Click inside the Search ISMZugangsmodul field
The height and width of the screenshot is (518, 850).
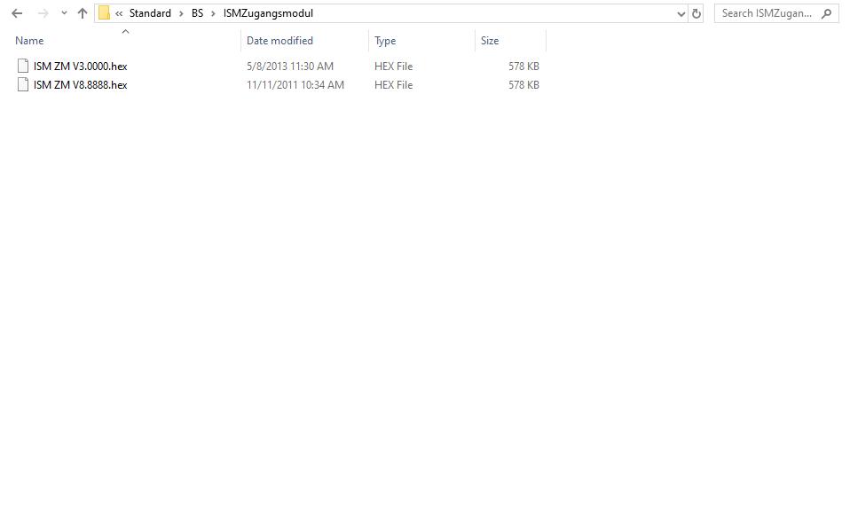pos(769,13)
